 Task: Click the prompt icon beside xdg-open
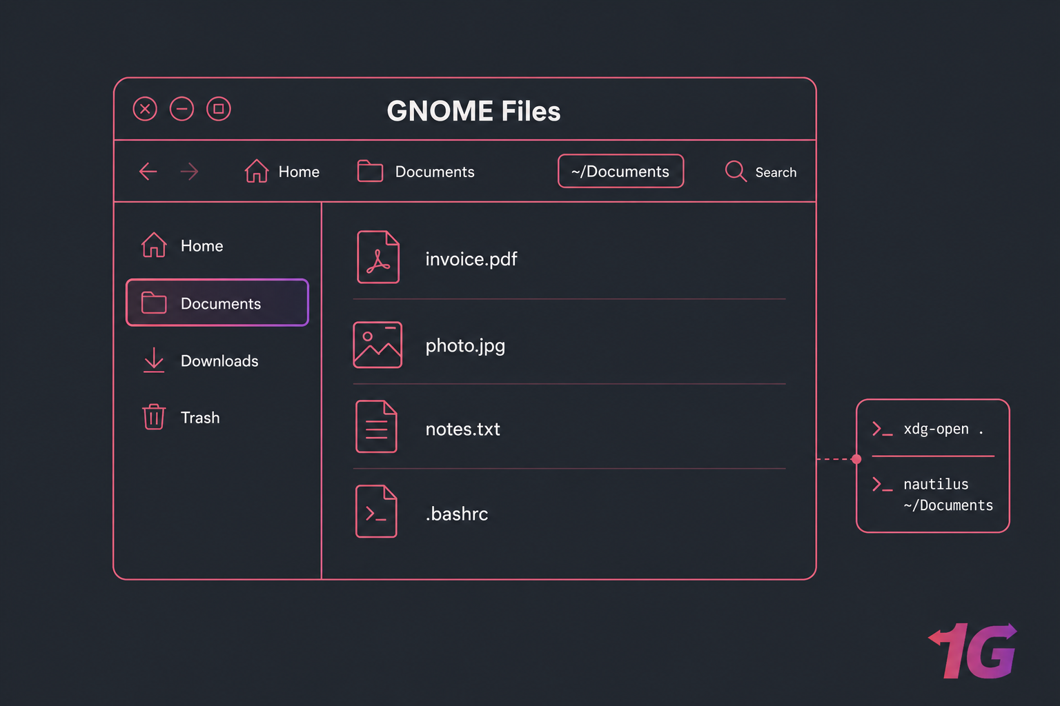coord(883,429)
